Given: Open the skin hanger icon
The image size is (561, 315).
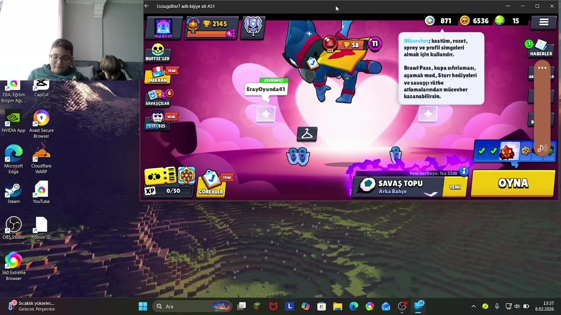Looking at the screenshot, I should [307, 134].
